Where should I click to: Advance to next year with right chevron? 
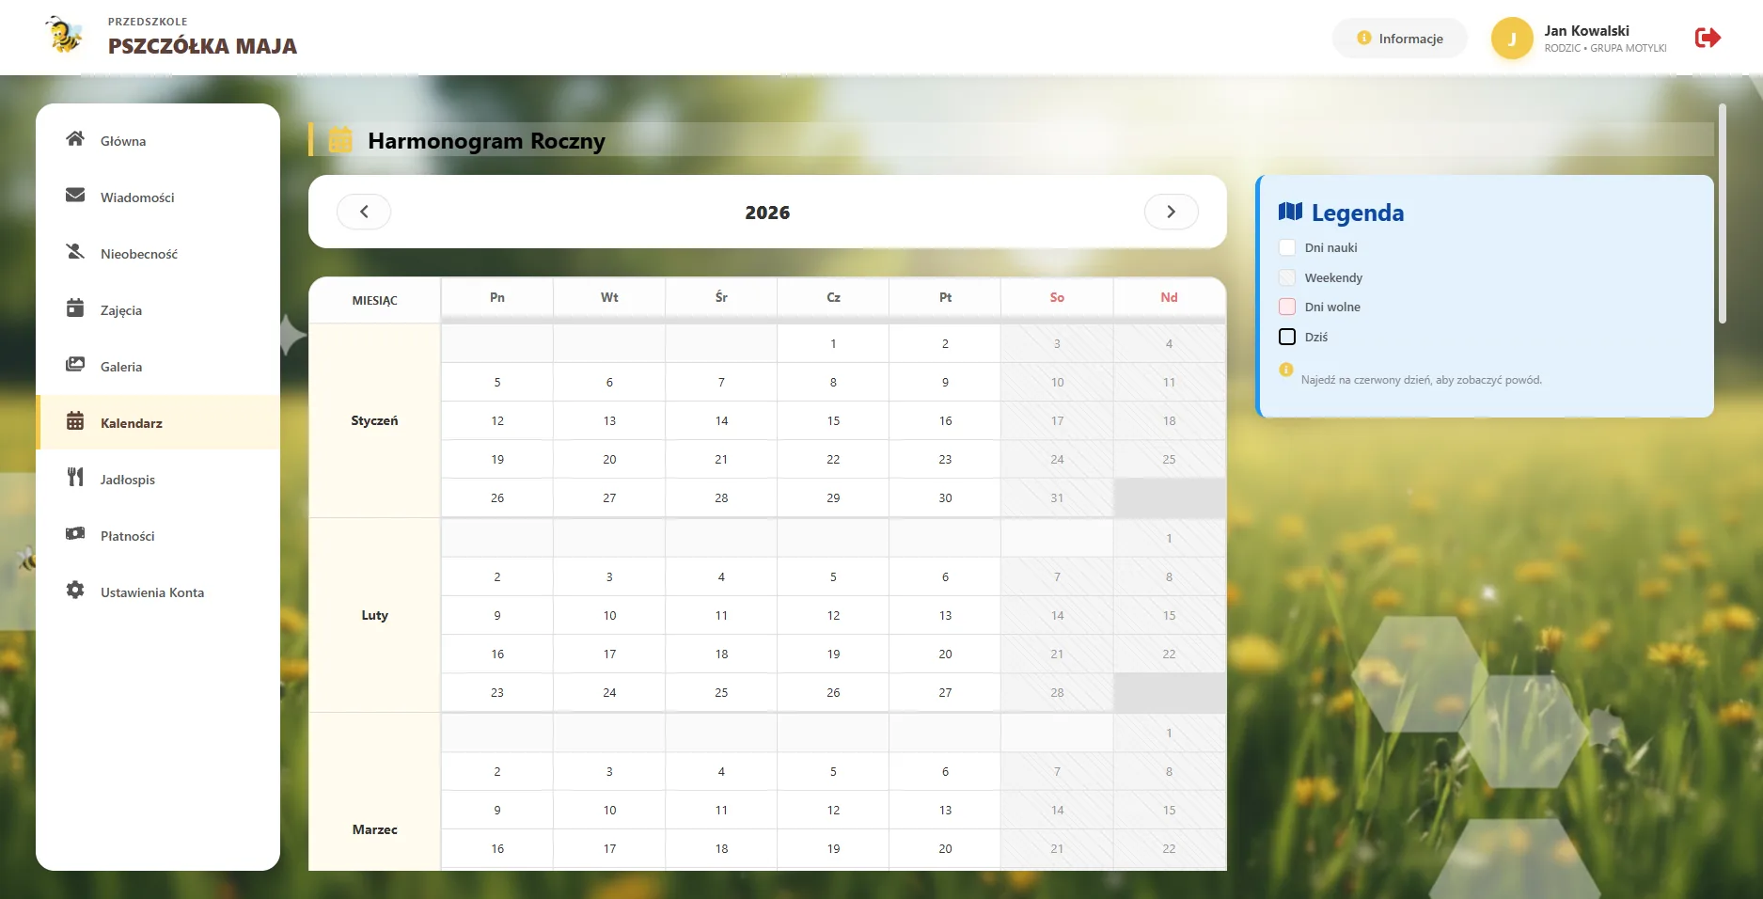(x=1171, y=212)
